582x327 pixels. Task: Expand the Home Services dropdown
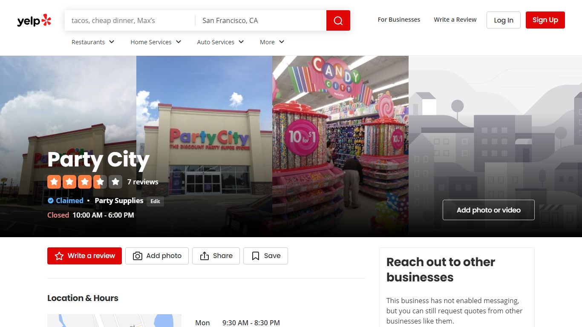click(156, 42)
